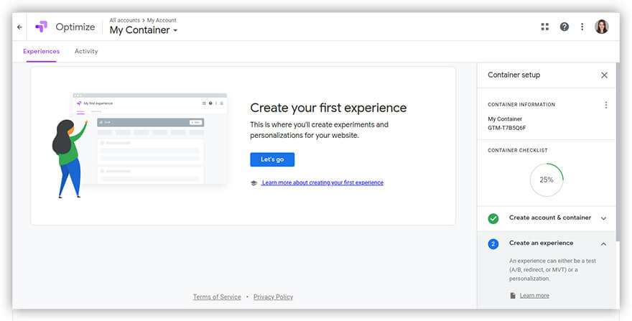This screenshot has height=321, width=632.
Task: Click the back arrow icon
Action: point(19,27)
